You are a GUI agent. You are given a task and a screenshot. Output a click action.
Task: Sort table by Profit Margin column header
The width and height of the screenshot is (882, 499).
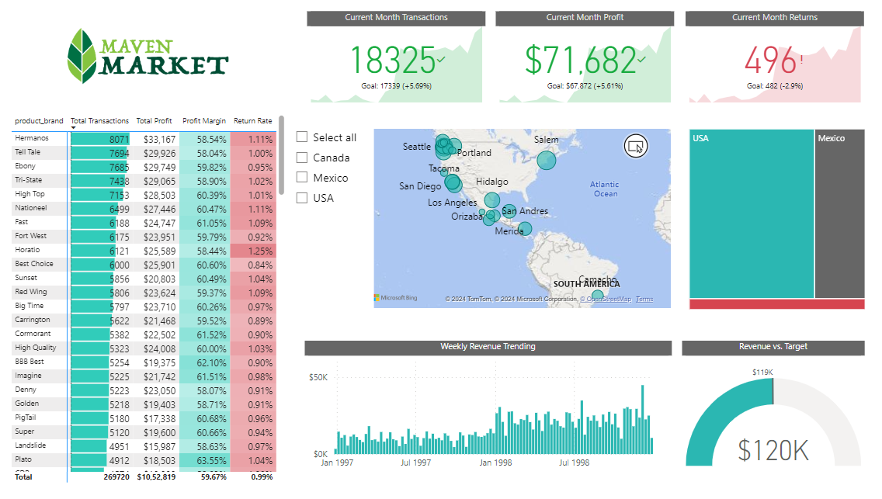click(x=204, y=121)
